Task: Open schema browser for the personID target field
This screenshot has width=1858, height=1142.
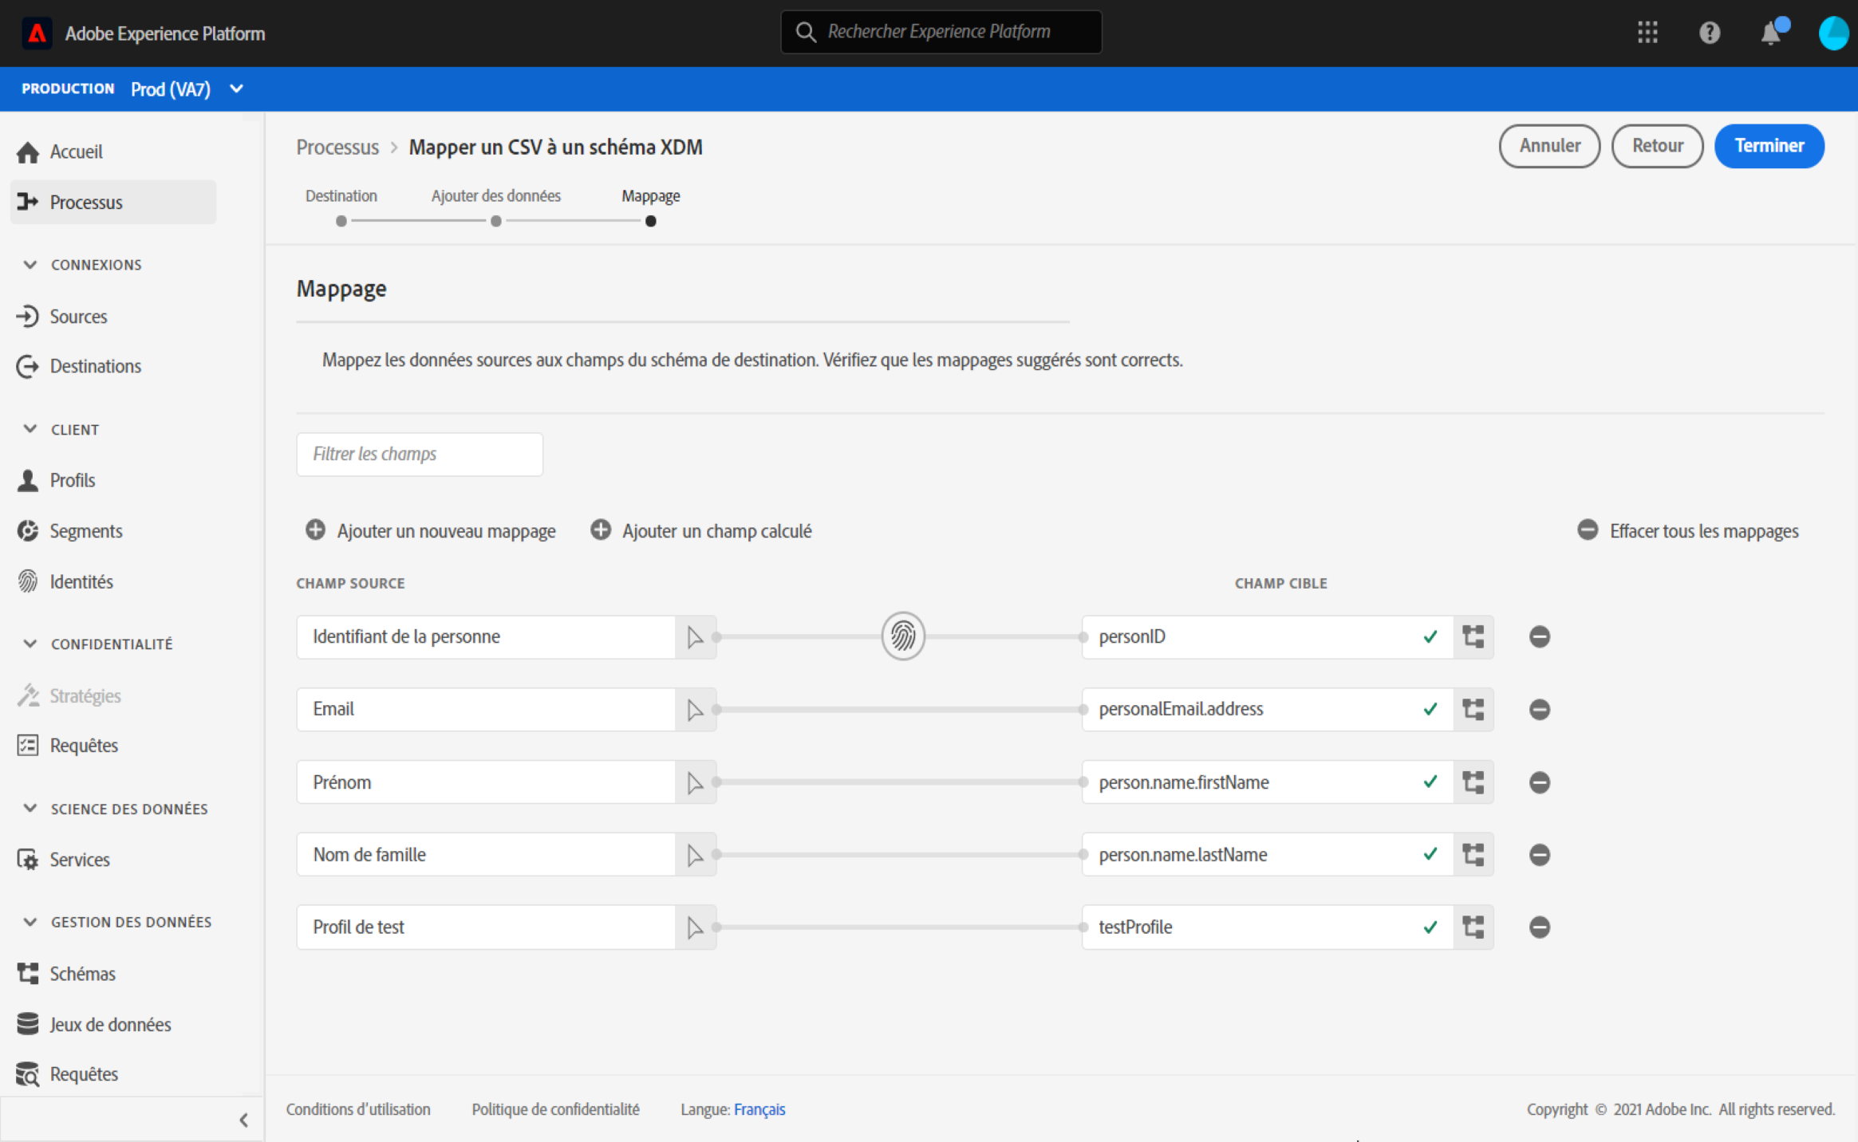Action: click(x=1473, y=636)
